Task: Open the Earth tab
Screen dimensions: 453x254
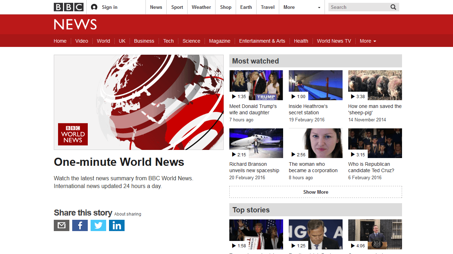Action: pos(246,7)
